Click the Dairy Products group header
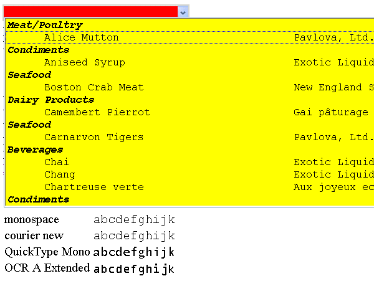This screenshot has height=281, width=374. pyautogui.click(x=51, y=100)
